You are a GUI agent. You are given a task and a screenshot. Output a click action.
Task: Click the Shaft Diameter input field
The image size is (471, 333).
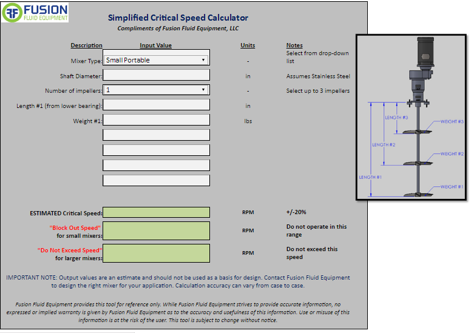[x=156, y=75]
